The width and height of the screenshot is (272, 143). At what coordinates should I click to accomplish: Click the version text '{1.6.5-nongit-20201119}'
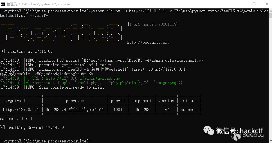pyautogui.click(x=153, y=24)
